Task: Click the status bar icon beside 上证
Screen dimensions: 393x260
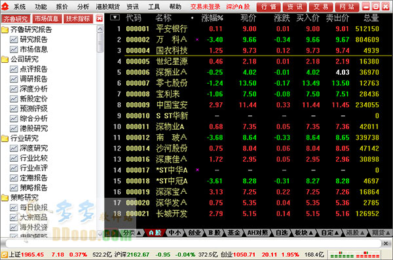Action: 5,255
